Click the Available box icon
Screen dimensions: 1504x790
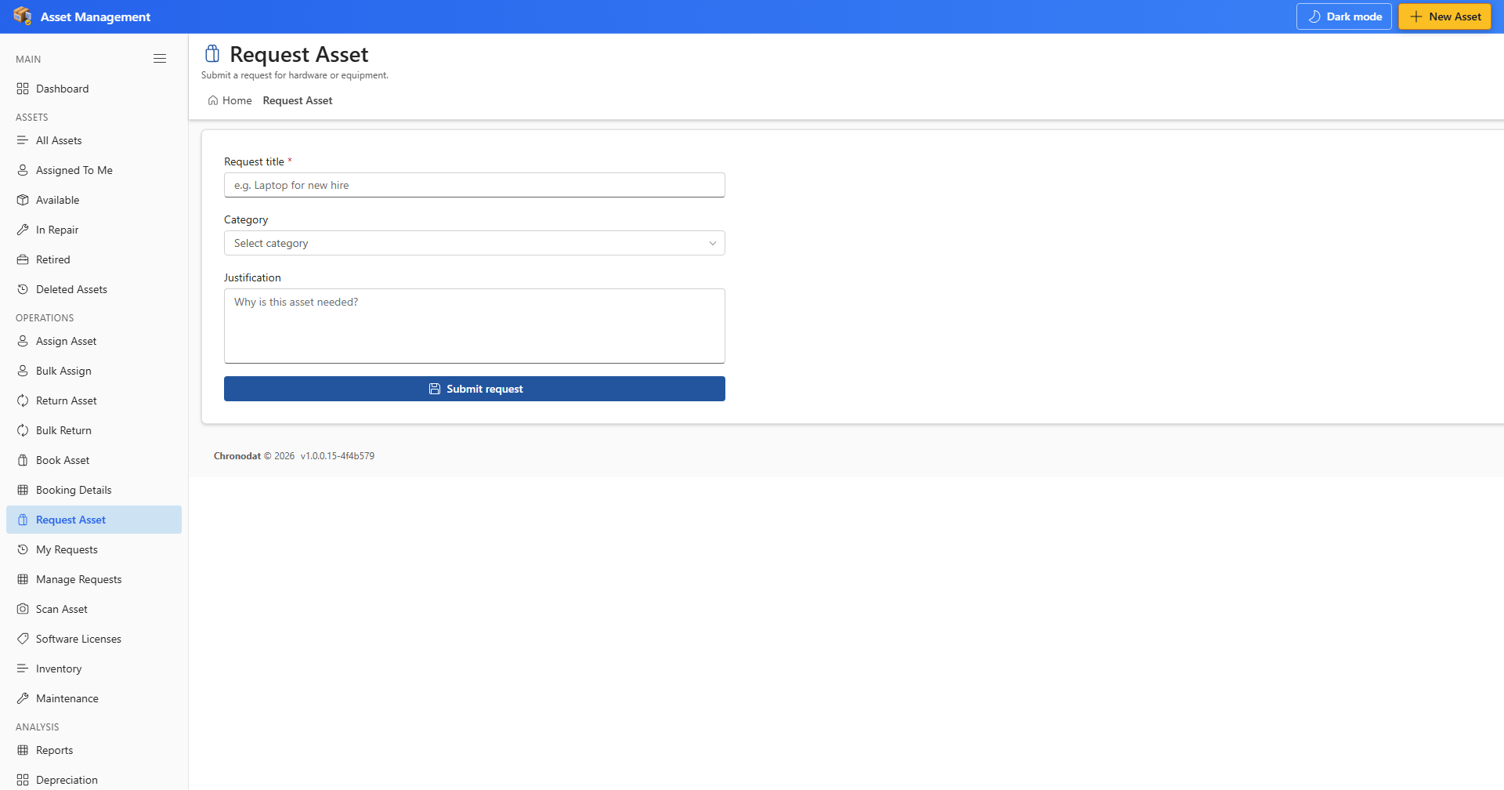(x=23, y=200)
